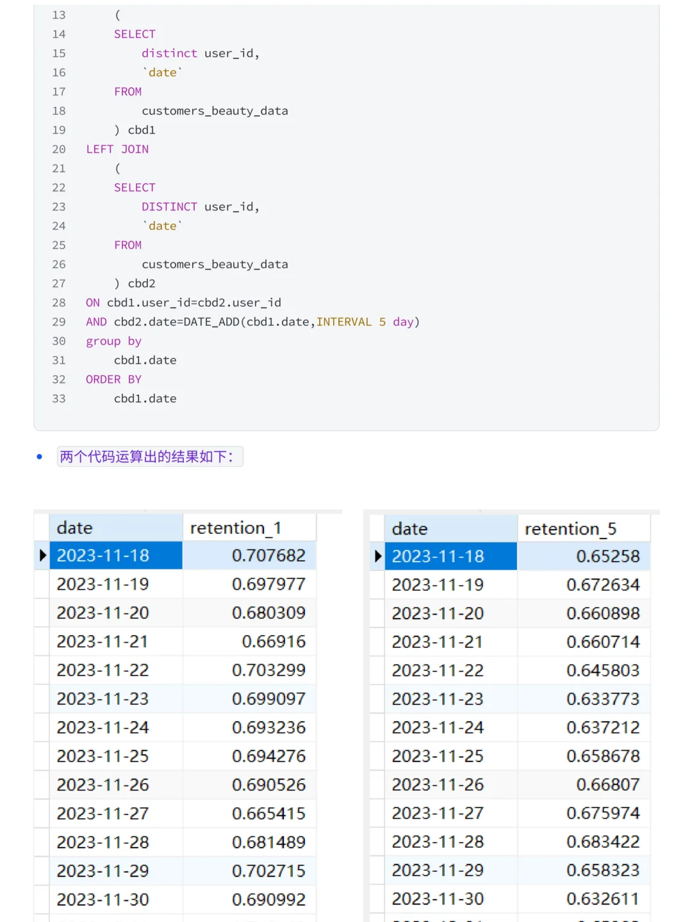
Task: Select 2023-11-20 date in retention_5 table
Action: click(451, 613)
